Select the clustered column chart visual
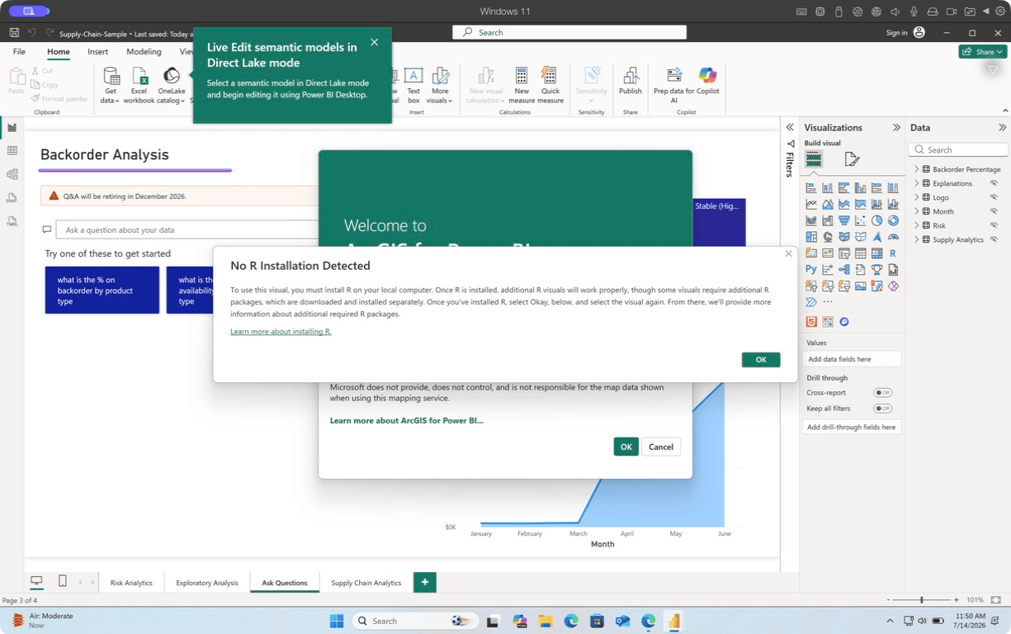Screen dimensions: 1011x634 point(861,187)
